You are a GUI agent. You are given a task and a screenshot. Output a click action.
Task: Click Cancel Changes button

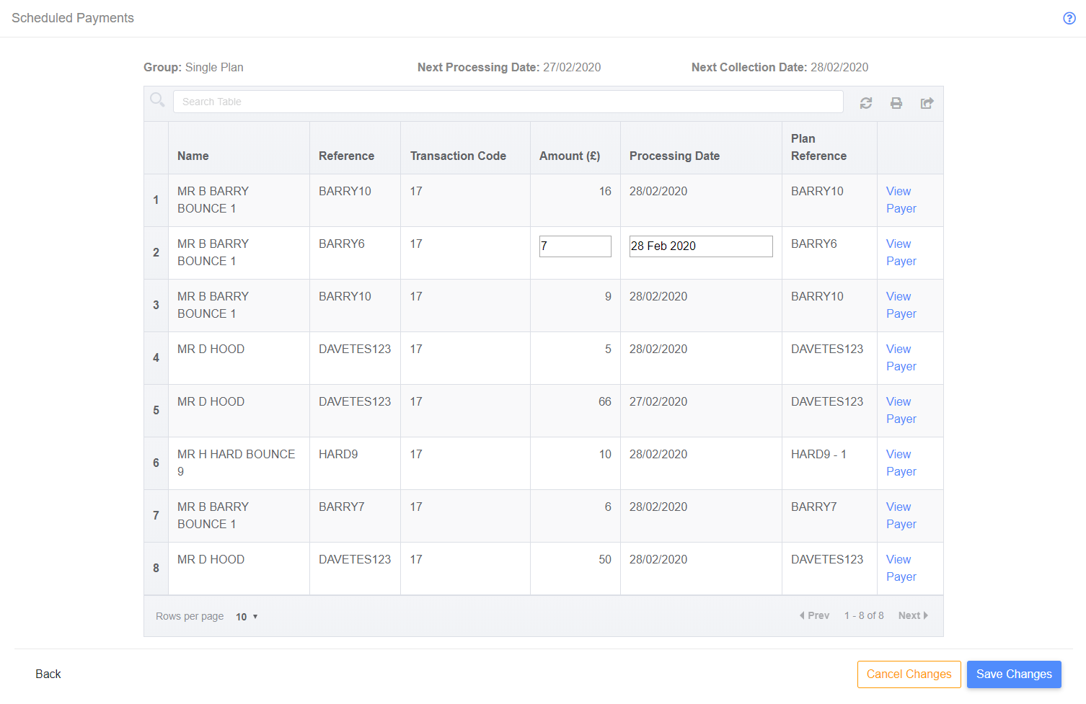pyautogui.click(x=909, y=674)
